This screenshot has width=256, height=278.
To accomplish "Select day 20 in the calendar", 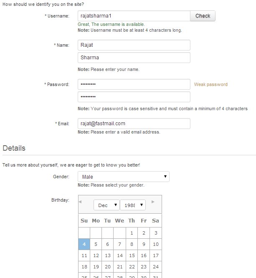I will pyautogui.click(x=108, y=267).
